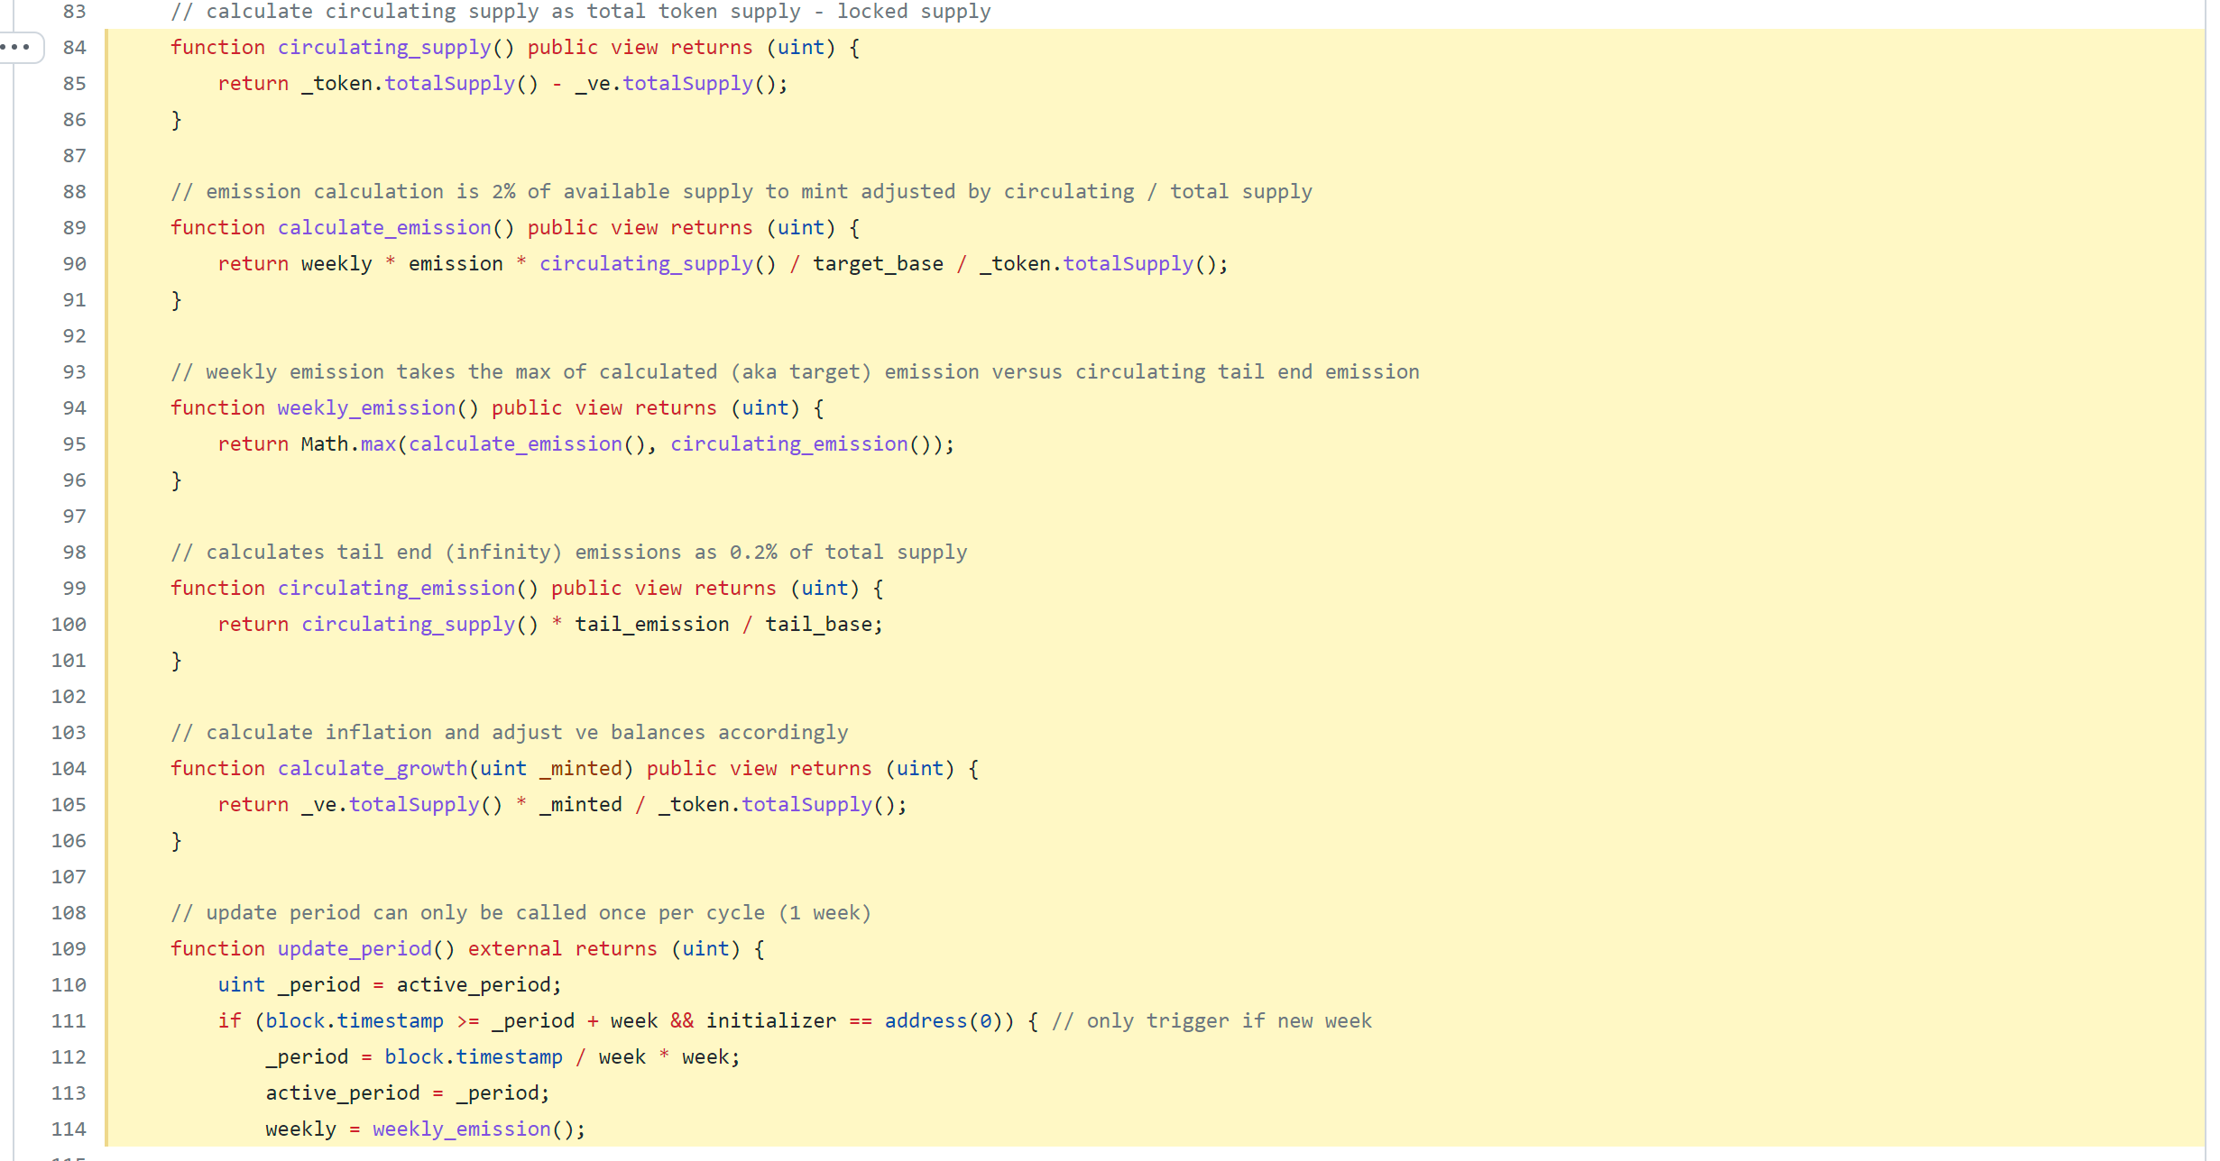Click circulating_emission function definition on line 99

[395, 589]
